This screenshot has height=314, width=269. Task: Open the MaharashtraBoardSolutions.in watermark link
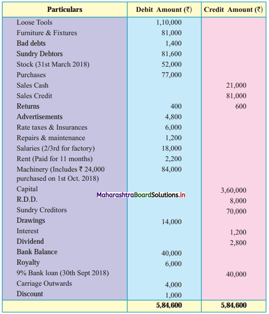[141, 195]
